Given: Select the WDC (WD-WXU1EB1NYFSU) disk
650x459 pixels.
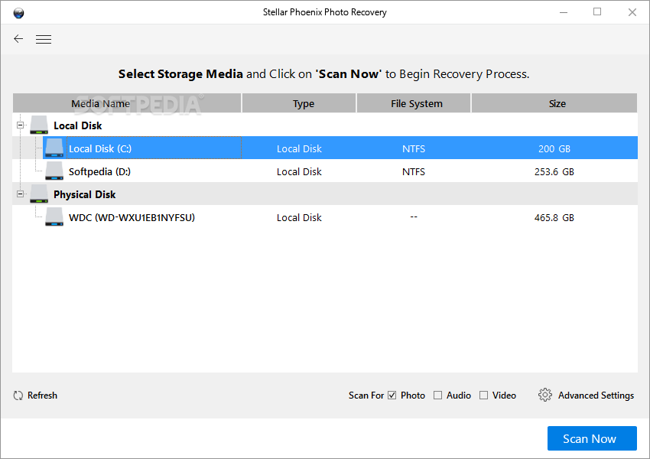Looking at the screenshot, I should pyautogui.click(x=132, y=218).
